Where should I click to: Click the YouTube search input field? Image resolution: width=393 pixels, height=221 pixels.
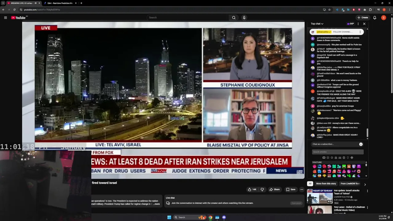188,17
